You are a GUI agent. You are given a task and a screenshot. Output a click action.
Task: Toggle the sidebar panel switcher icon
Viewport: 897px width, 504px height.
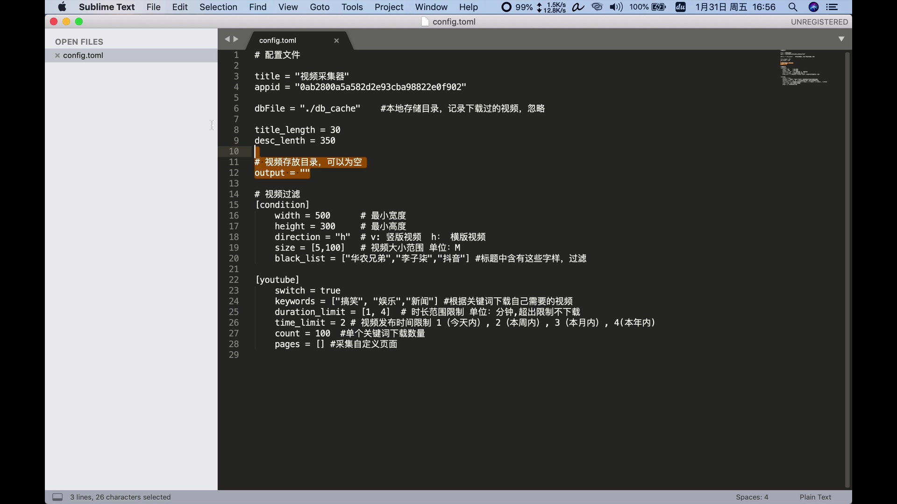(57, 497)
